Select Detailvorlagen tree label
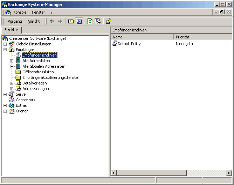234x185 pixels. tap(35, 83)
